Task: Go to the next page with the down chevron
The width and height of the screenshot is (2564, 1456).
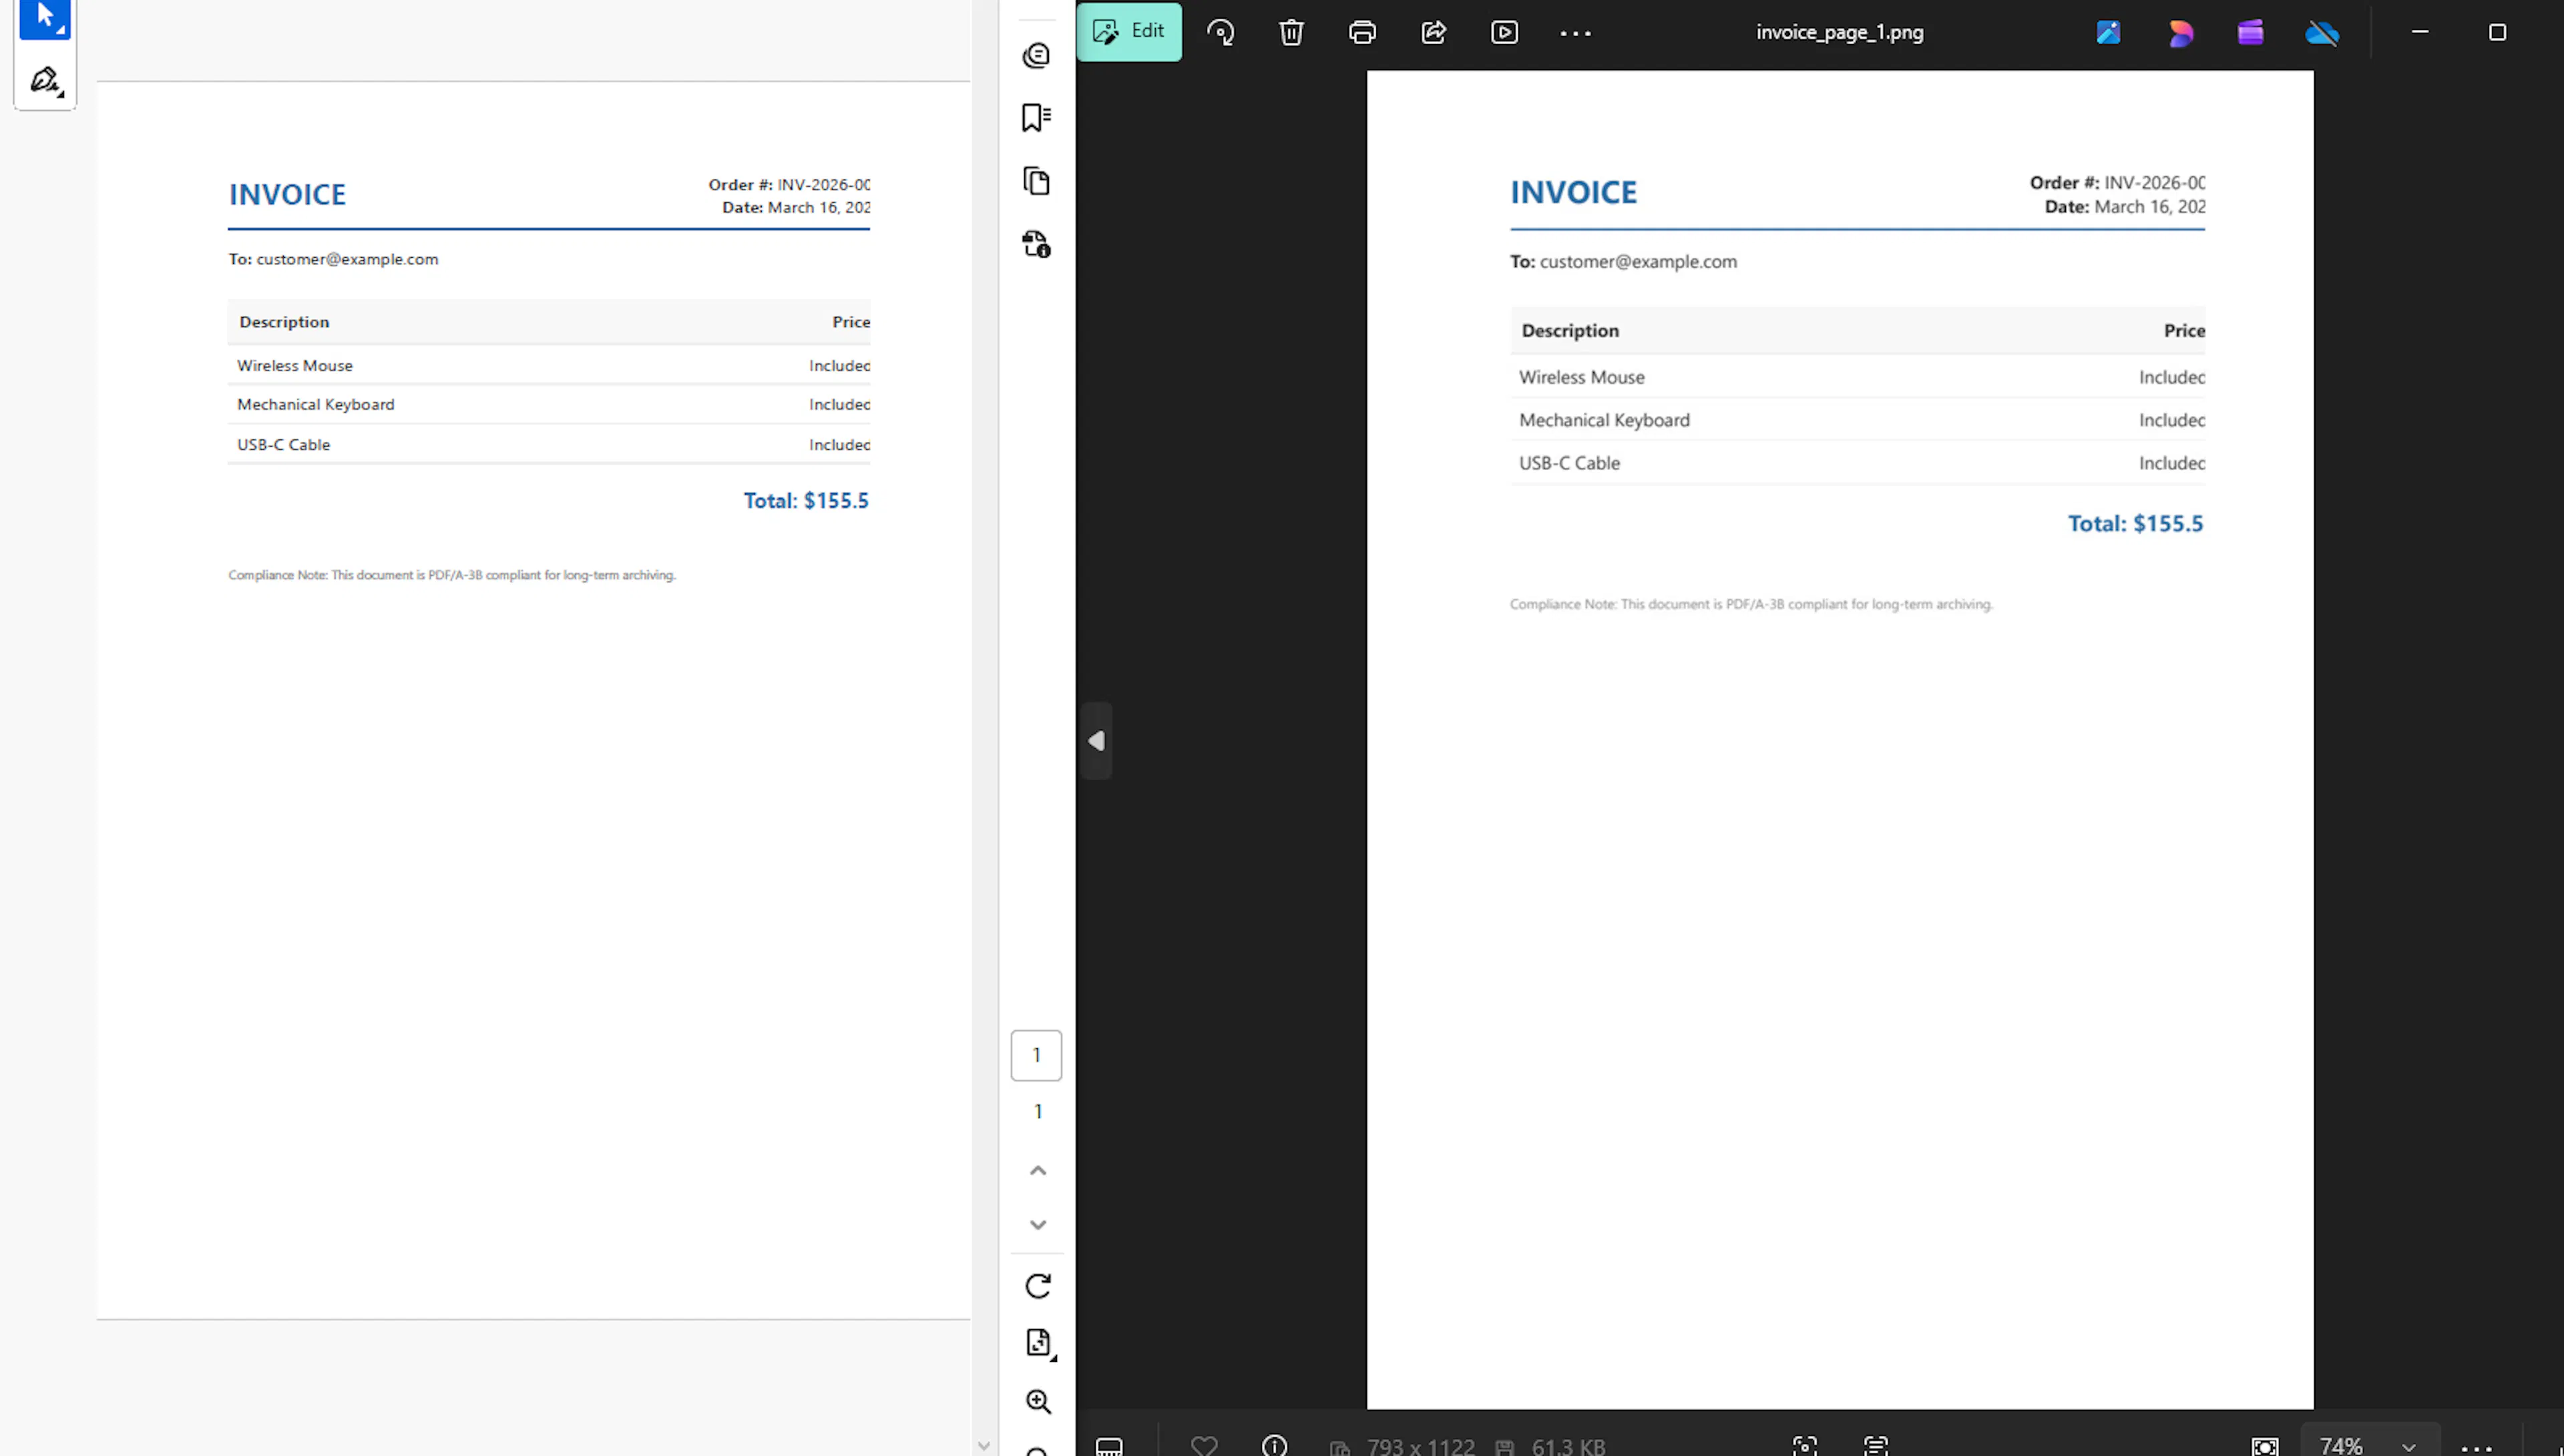Action: pyautogui.click(x=1038, y=1224)
